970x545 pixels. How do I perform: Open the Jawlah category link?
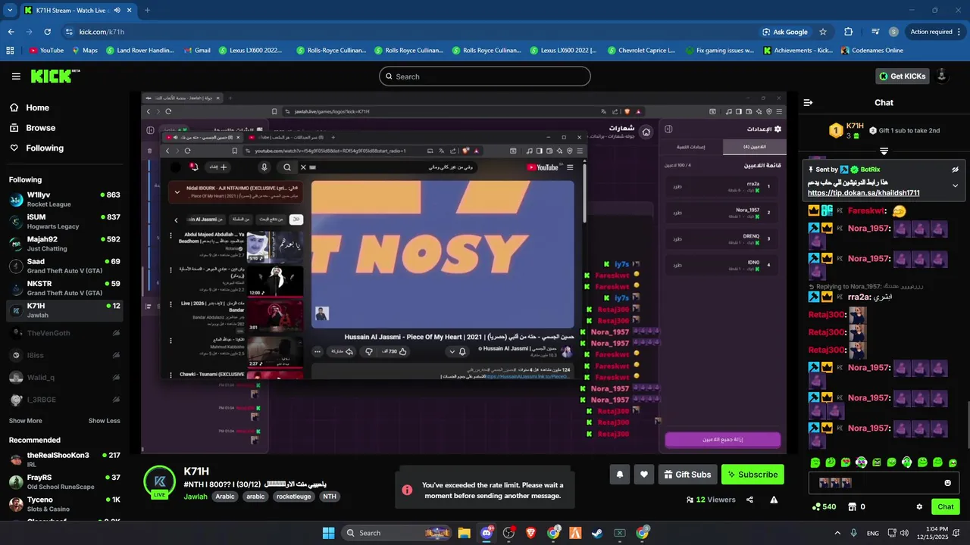[x=196, y=497]
